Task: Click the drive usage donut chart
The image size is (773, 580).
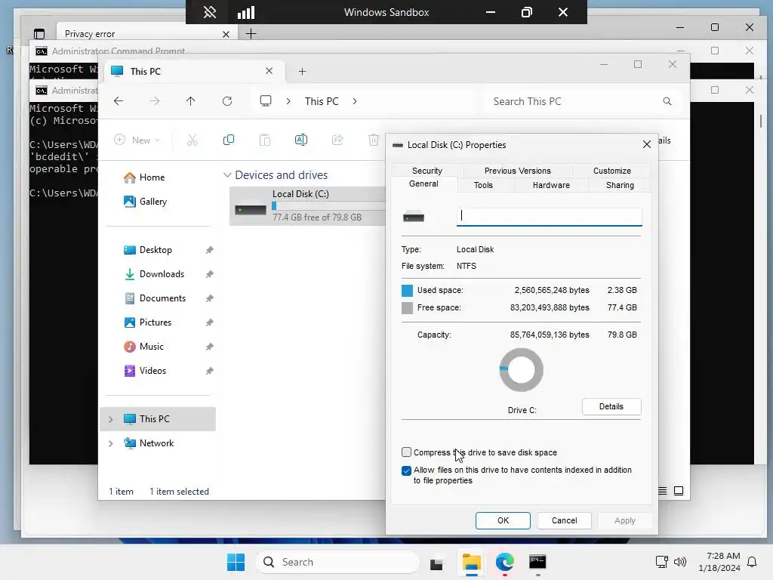Action: pyautogui.click(x=521, y=370)
